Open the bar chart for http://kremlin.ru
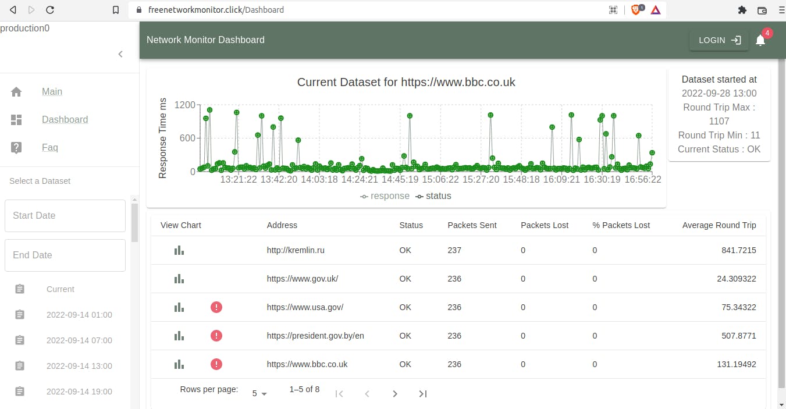The image size is (786, 409). 179,250
